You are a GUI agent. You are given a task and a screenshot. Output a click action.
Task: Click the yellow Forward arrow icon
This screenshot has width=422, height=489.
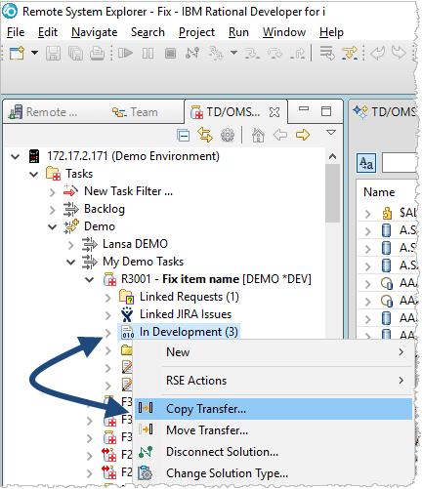pyautogui.click(x=303, y=135)
